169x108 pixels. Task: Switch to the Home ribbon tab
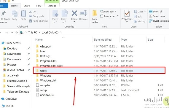(14, 6)
